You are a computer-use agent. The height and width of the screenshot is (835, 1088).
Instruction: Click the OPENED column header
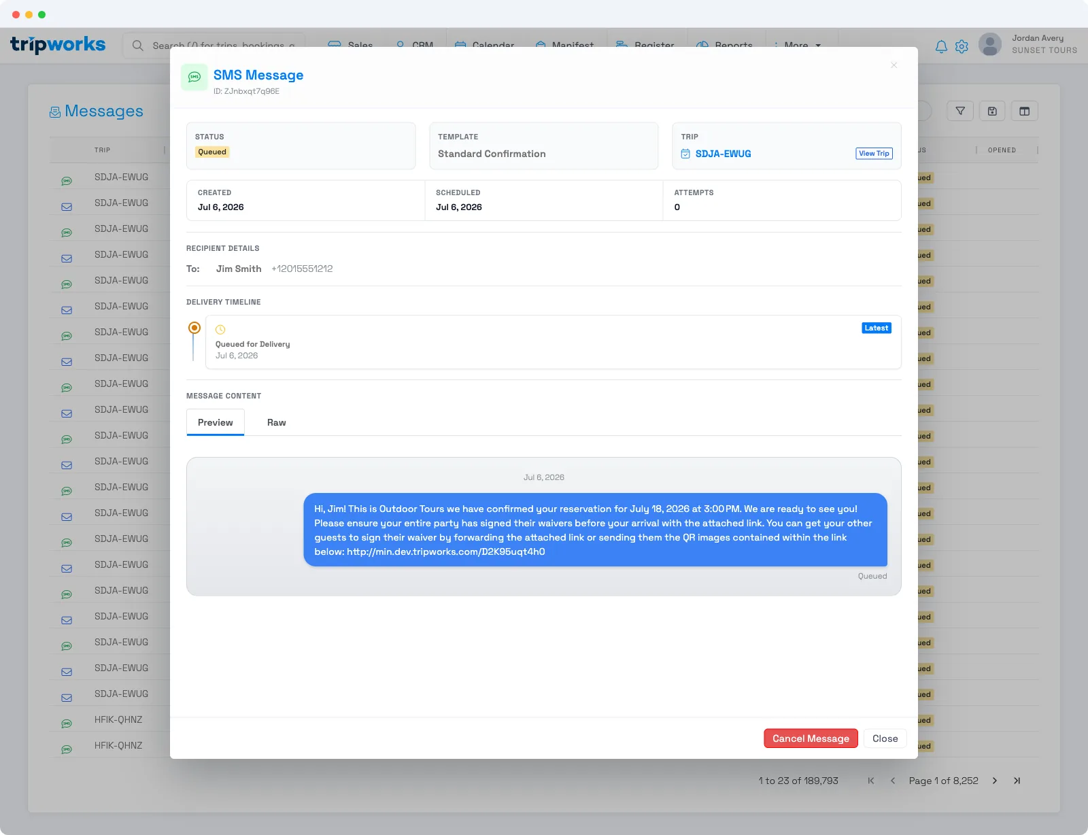coord(1002,150)
